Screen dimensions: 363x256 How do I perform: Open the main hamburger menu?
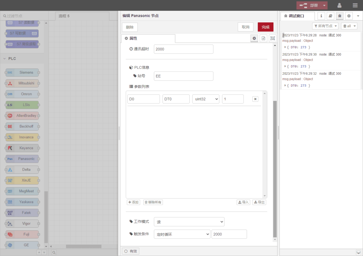coord(355,5)
